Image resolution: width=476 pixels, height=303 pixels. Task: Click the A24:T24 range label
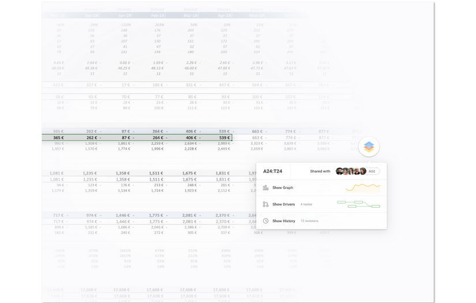(x=272, y=171)
